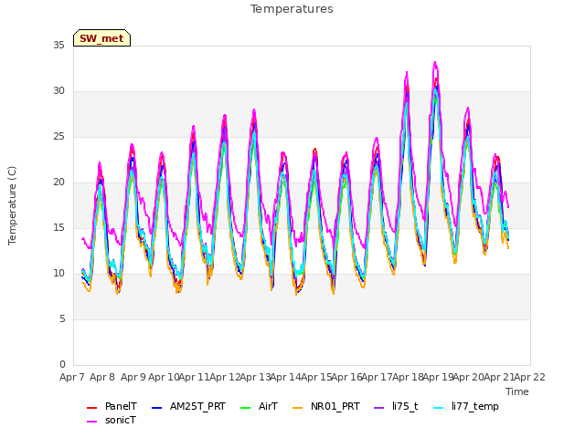Click the Time axis label
Screen dimensions: 585x438
517,391
